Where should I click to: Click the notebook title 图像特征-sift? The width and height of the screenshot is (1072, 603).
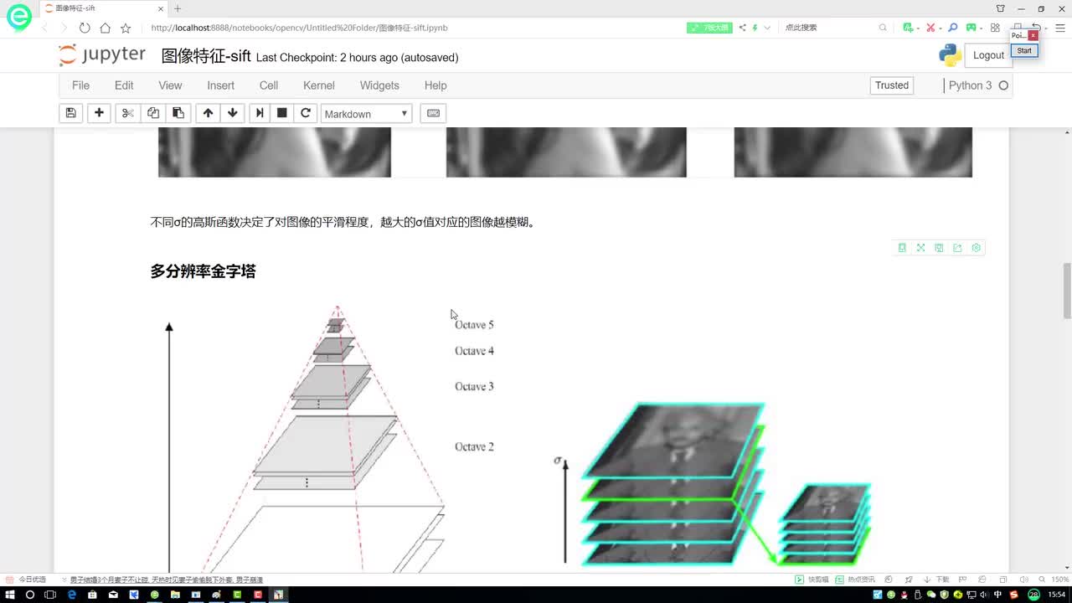click(x=206, y=56)
